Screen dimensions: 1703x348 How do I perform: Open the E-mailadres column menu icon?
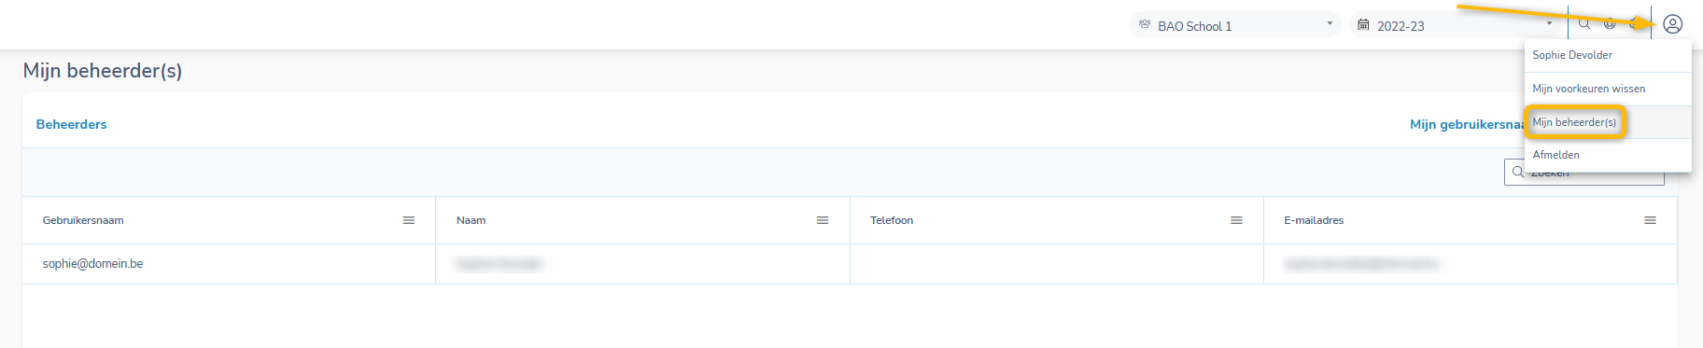pyautogui.click(x=1650, y=220)
